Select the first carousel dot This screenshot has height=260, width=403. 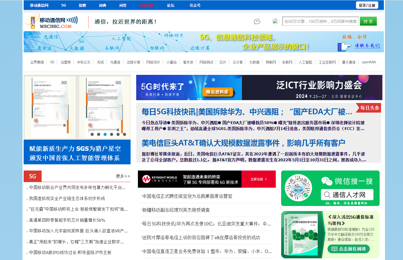click(x=92, y=134)
